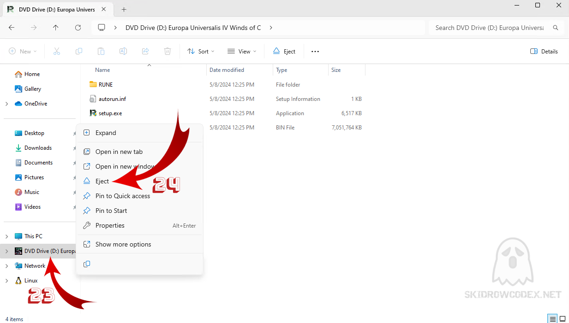569x323 pixels.
Task: Choose Pin to Start
Action: [139, 211]
